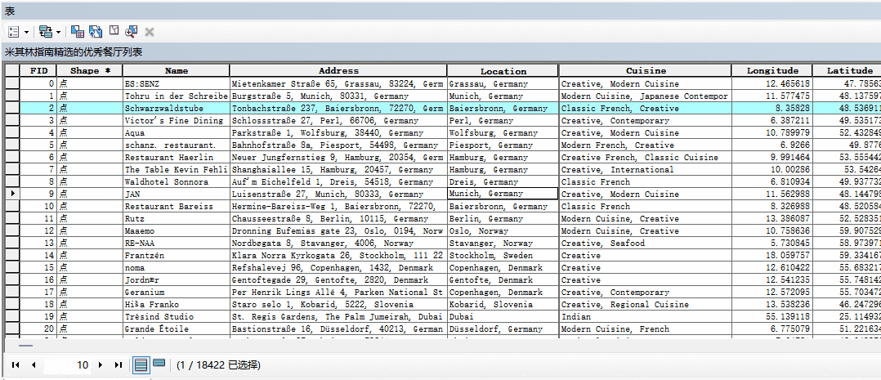881x380 pixels.
Task: Select the table tab with the Chinese restaurant list title
Action: 74,51
